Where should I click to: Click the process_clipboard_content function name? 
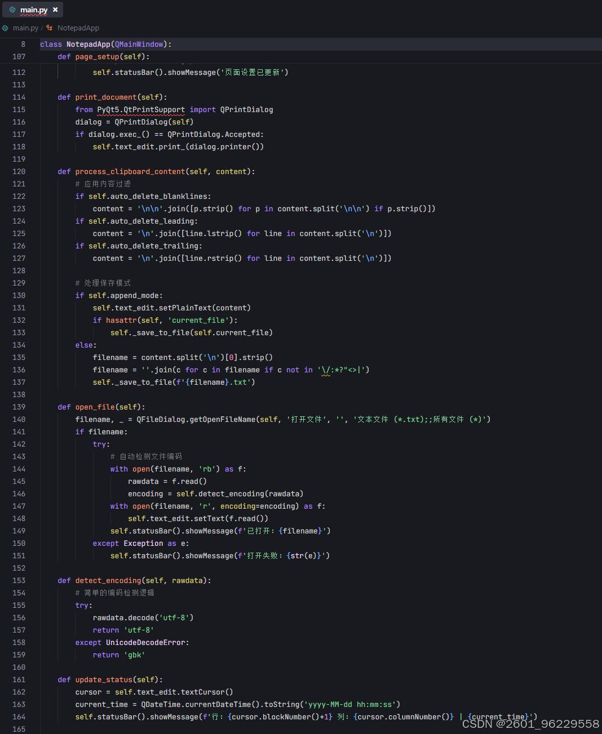(x=130, y=171)
